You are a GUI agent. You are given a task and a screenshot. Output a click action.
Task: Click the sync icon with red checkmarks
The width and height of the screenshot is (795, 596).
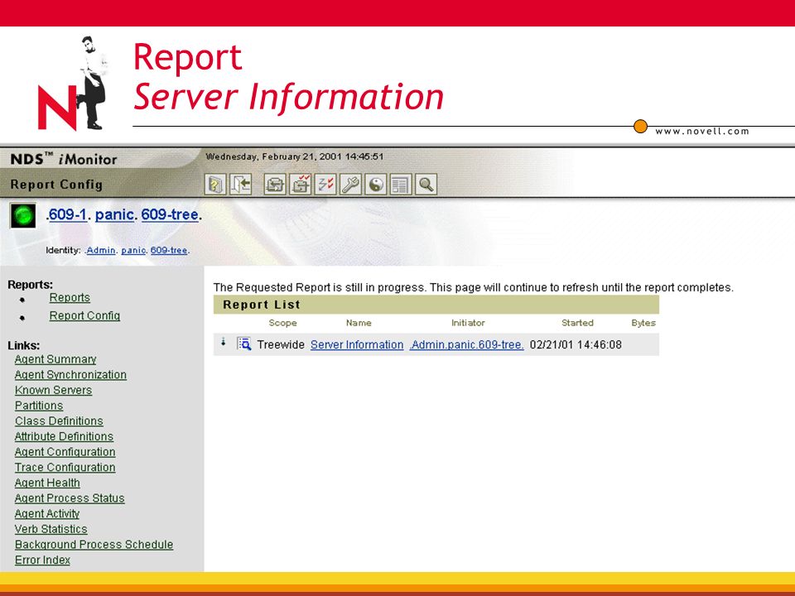(300, 185)
